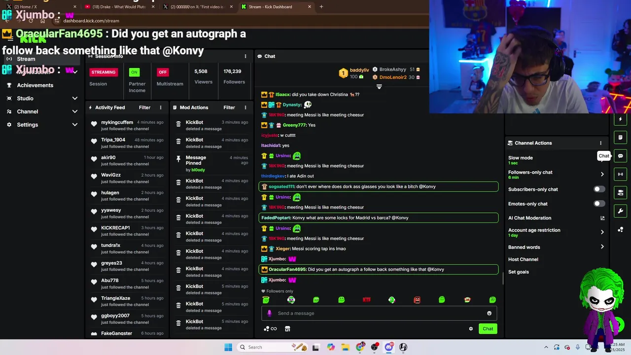Open Host Channel action

(x=523, y=259)
